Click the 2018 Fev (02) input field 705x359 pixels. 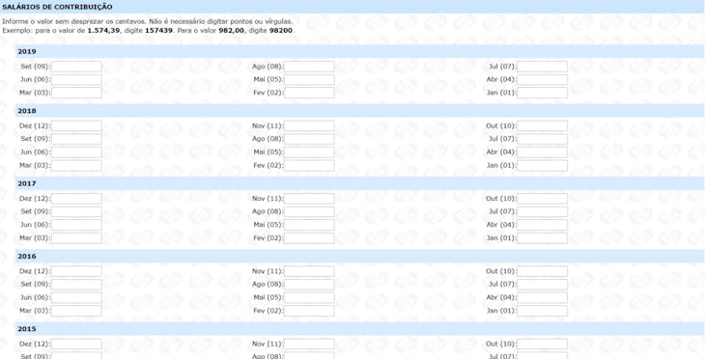pyautogui.click(x=309, y=165)
